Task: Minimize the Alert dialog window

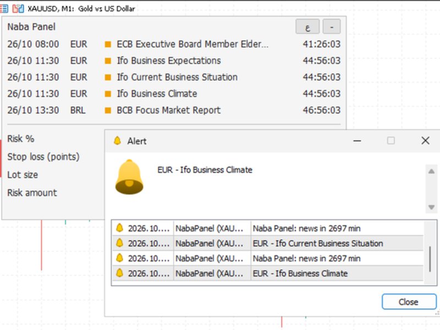Action: [357, 141]
